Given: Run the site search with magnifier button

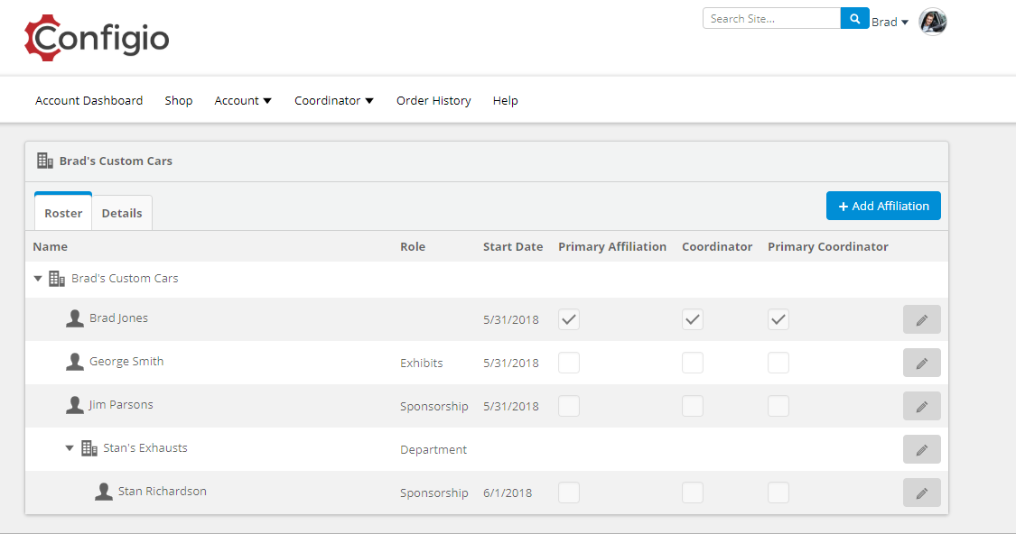Looking at the screenshot, I should (853, 17).
